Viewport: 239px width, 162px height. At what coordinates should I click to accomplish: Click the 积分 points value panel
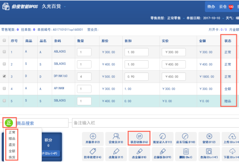(x=48, y=143)
